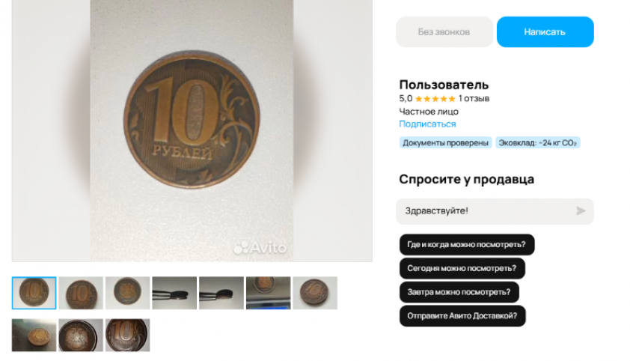Choose the 'Сегодня можно посмотреть?' quick question

pos(462,268)
